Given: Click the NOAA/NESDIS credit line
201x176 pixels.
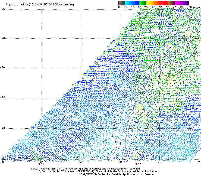Looking at the screenshot, I should coord(117,174).
